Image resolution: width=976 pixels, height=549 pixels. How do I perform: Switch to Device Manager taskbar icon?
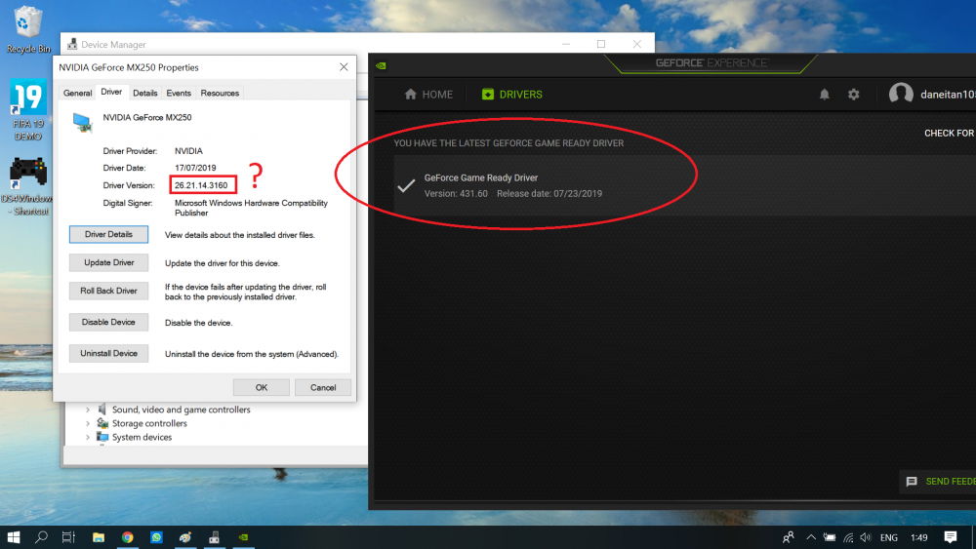point(214,537)
